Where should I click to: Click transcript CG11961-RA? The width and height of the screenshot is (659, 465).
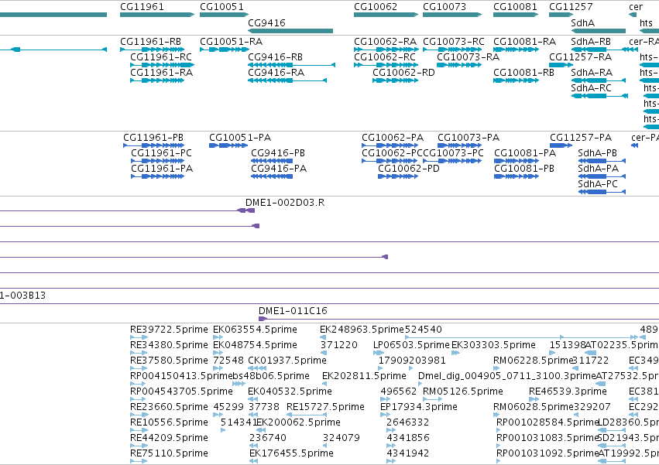click(157, 80)
